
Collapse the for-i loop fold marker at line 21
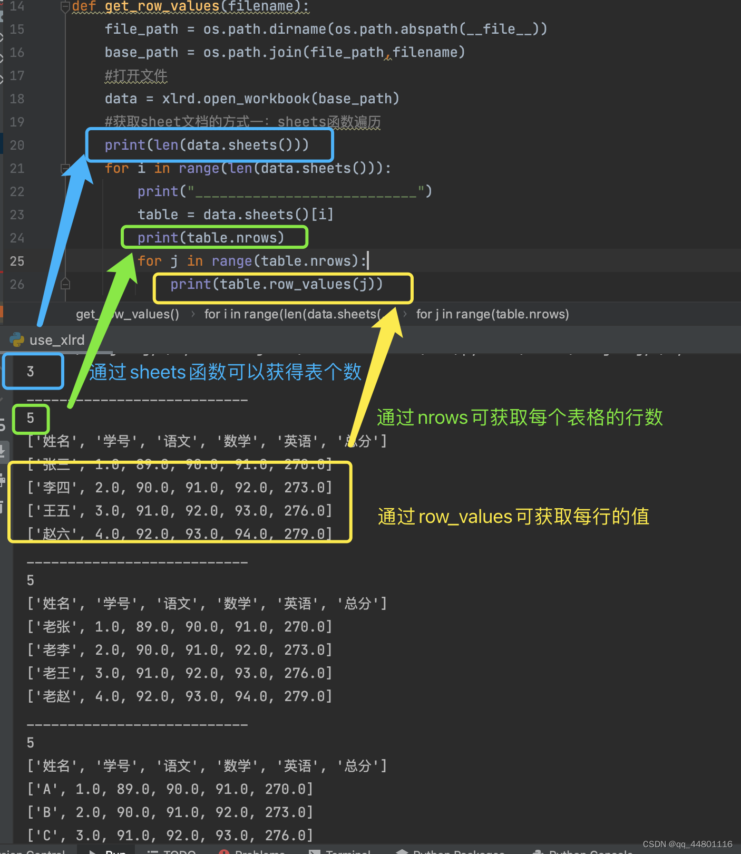coord(65,169)
